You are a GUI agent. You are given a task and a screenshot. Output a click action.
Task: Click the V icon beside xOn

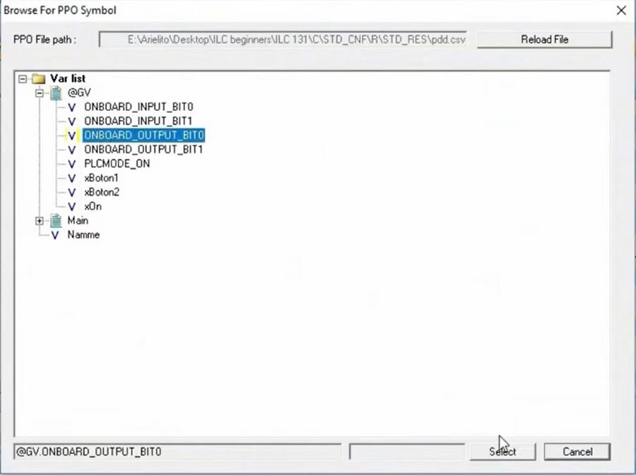pyautogui.click(x=71, y=207)
